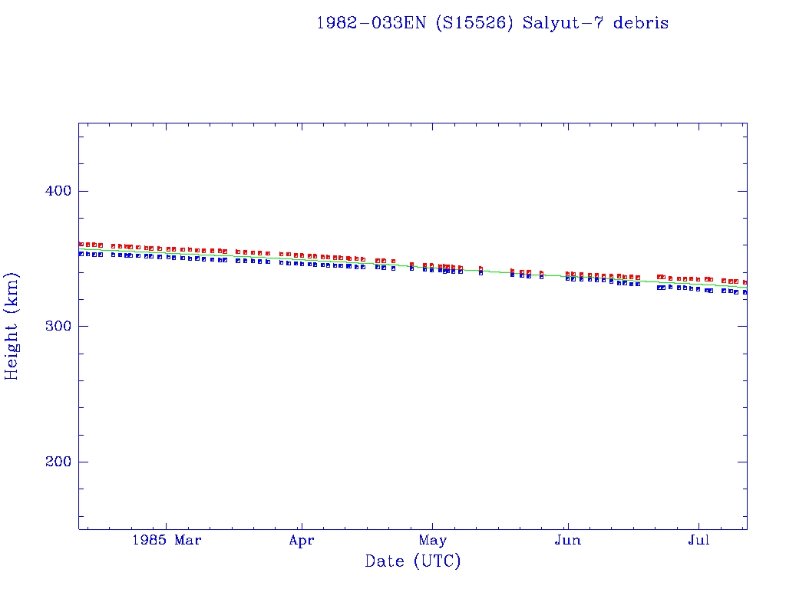Viewport: 786px width, 589px height.
Task: Click the "Height (km)" y-axis label
Action: (x=12, y=326)
